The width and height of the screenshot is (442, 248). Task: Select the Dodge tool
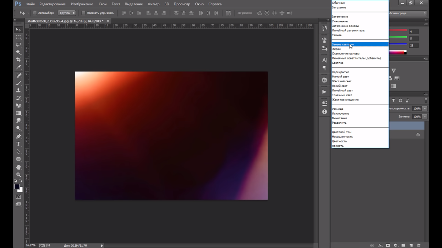(18, 128)
